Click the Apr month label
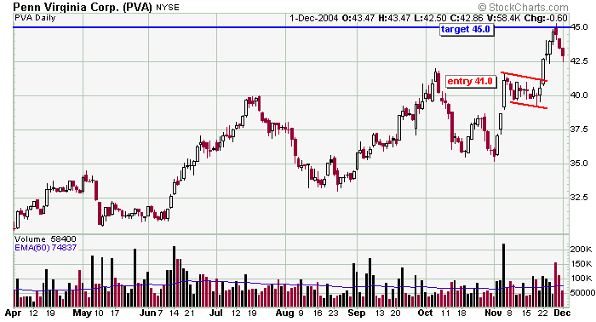Image resolution: width=596 pixels, height=322 pixels. coord(13,313)
